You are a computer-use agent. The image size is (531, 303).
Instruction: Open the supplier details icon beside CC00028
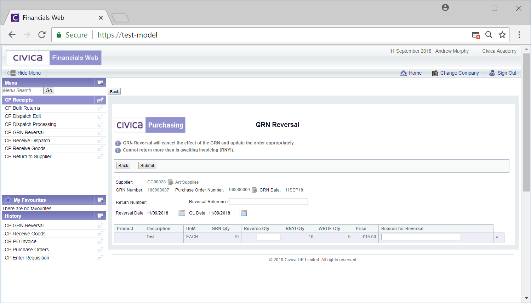pos(171,182)
